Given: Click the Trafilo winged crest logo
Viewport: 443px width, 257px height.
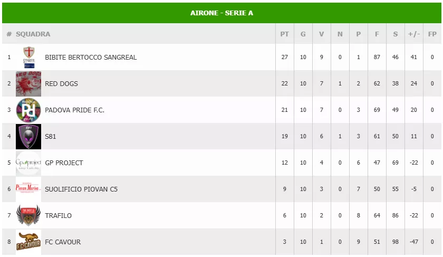Looking at the screenshot, I should 28,215.
